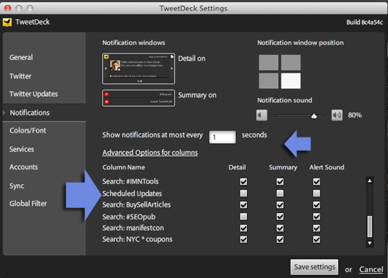Uncheck Summary for Search: #SEOpub
388x278 pixels.
pyautogui.click(x=280, y=217)
